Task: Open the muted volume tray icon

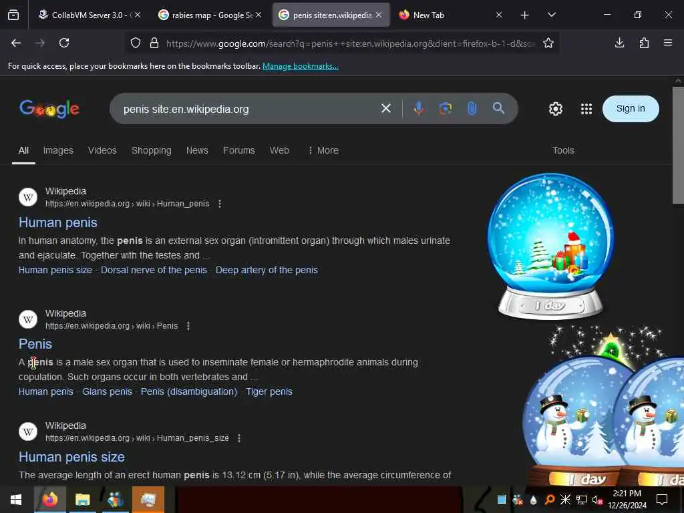Action: coord(596,500)
